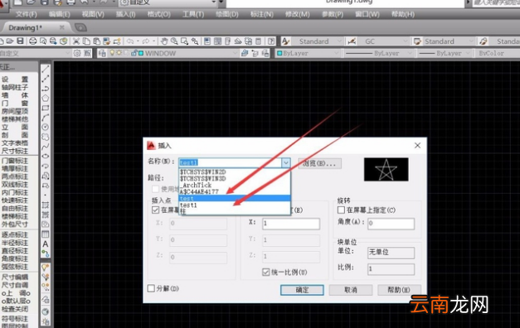Image resolution: width=520 pixels, height=328 pixels.
Task: Open the 名称 block name dropdown arrow
Action: click(285, 162)
